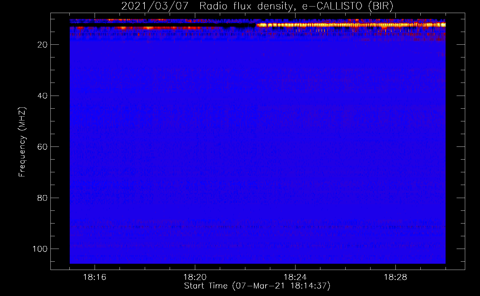Click the 80 MHz frequency tick label
This screenshot has height=296, width=480.
[x=42, y=198]
